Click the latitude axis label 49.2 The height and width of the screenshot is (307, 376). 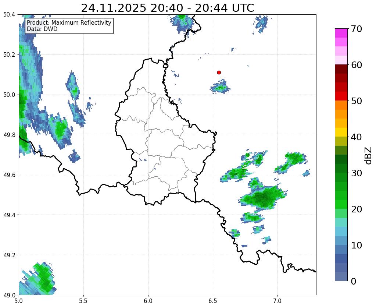point(9,255)
